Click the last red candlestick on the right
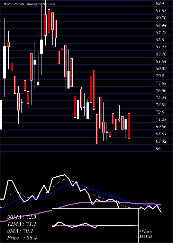This screenshot has width=173, height=243. click(129, 126)
